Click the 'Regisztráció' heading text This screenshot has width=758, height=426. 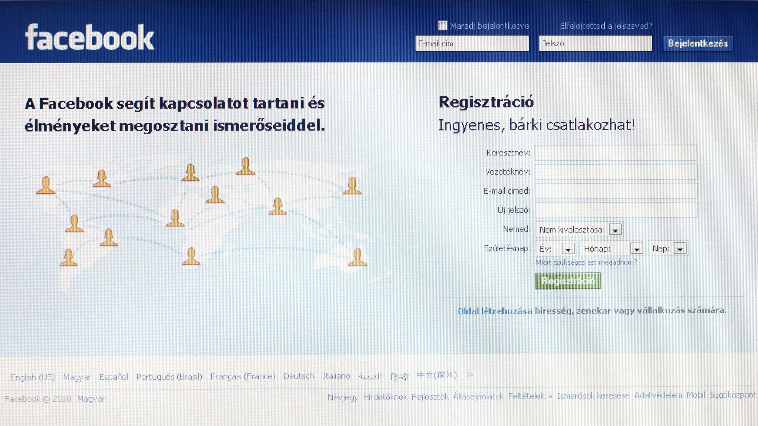pos(486,102)
